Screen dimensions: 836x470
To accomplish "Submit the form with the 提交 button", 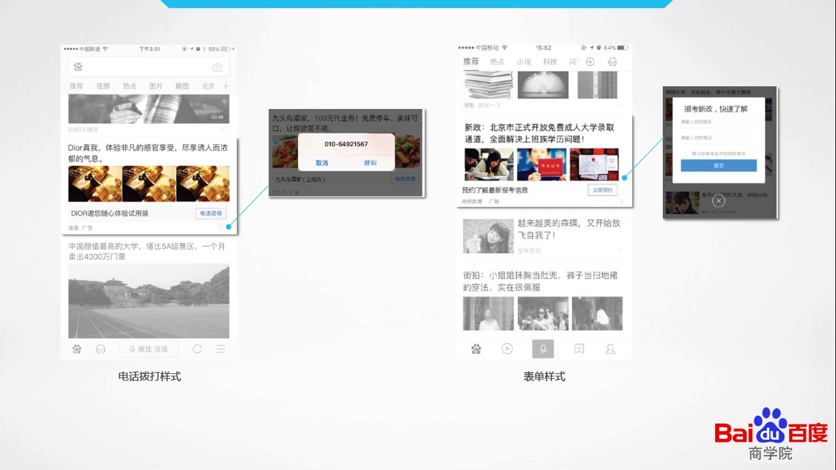I will coord(718,166).
